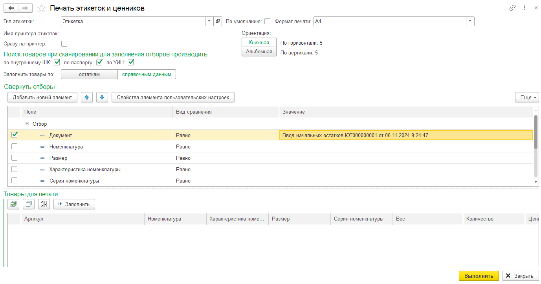Click the Документ value cell
541x284 pixels.
406,135
